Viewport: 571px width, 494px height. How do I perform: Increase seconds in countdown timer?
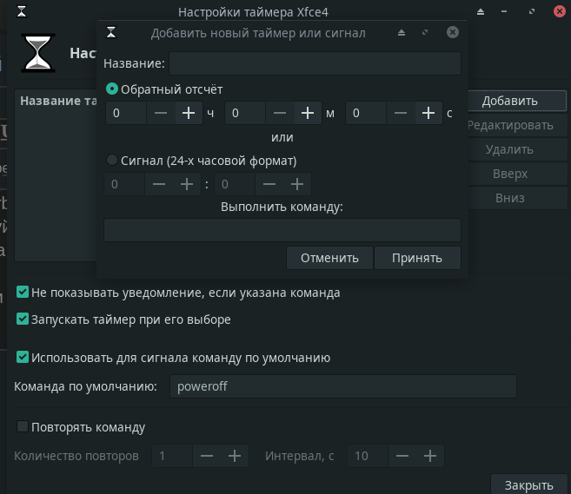coord(428,113)
